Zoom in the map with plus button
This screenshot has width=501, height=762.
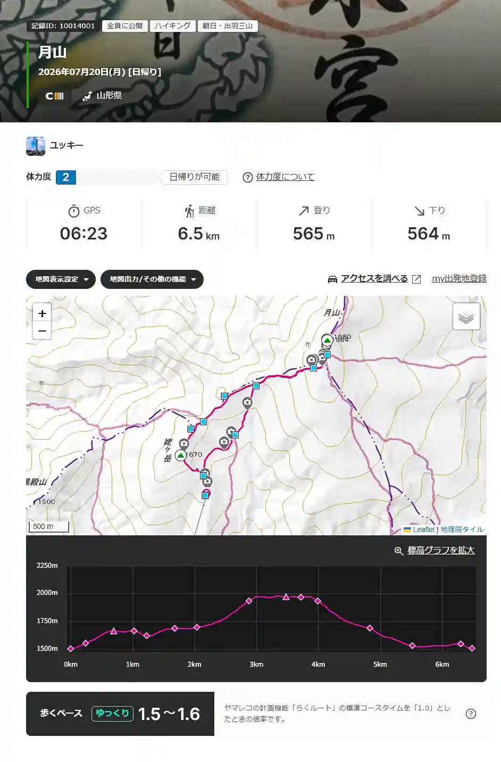click(x=42, y=313)
